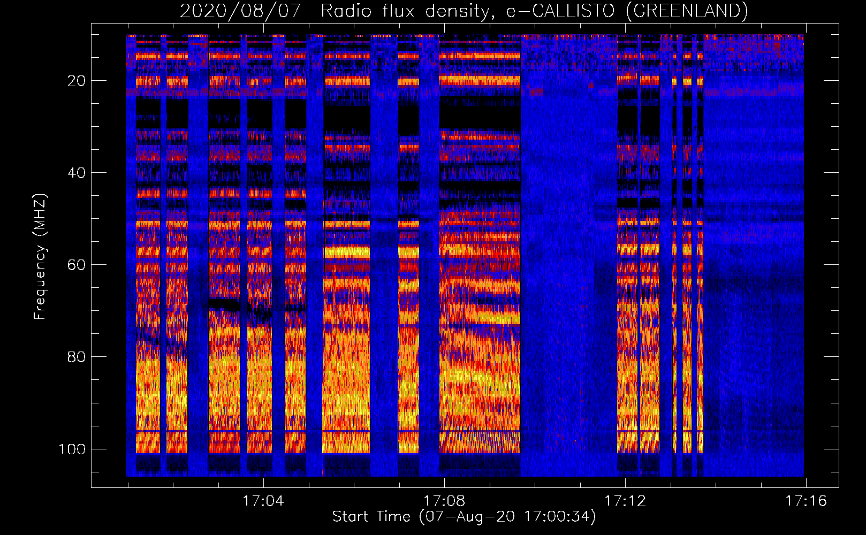Click the '17:04' time tick label

pyautogui.click(x=263, y=501)
